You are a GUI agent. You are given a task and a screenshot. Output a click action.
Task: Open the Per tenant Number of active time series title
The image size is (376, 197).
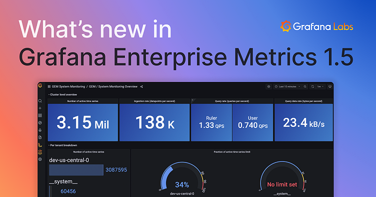(x=88, y=151)
